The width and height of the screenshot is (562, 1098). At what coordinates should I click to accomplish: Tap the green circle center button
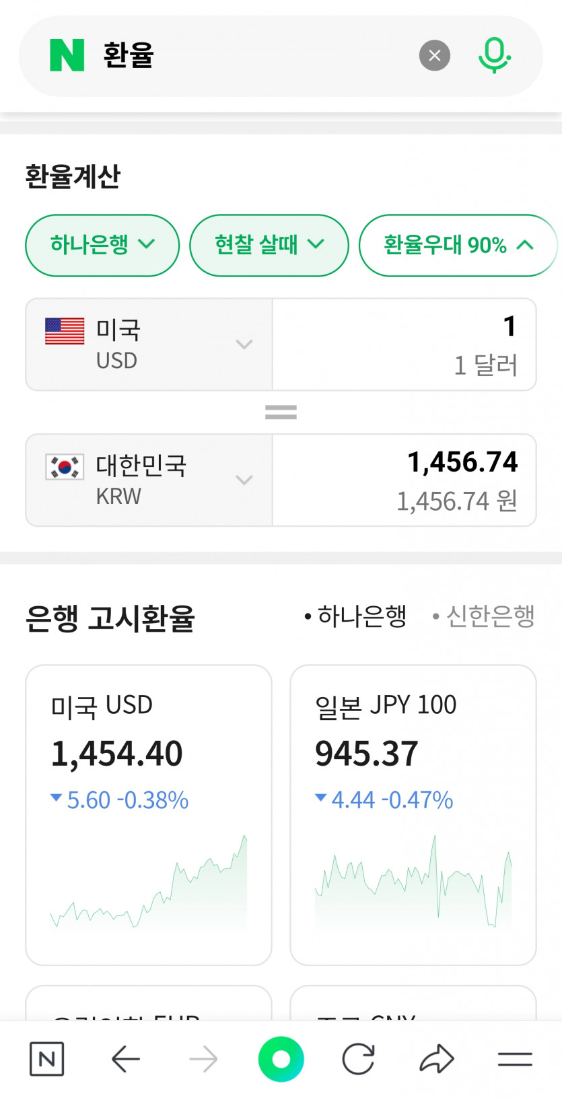(281, 1059)
